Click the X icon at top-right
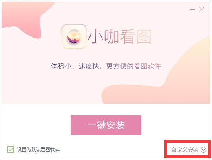 [202, 10]
